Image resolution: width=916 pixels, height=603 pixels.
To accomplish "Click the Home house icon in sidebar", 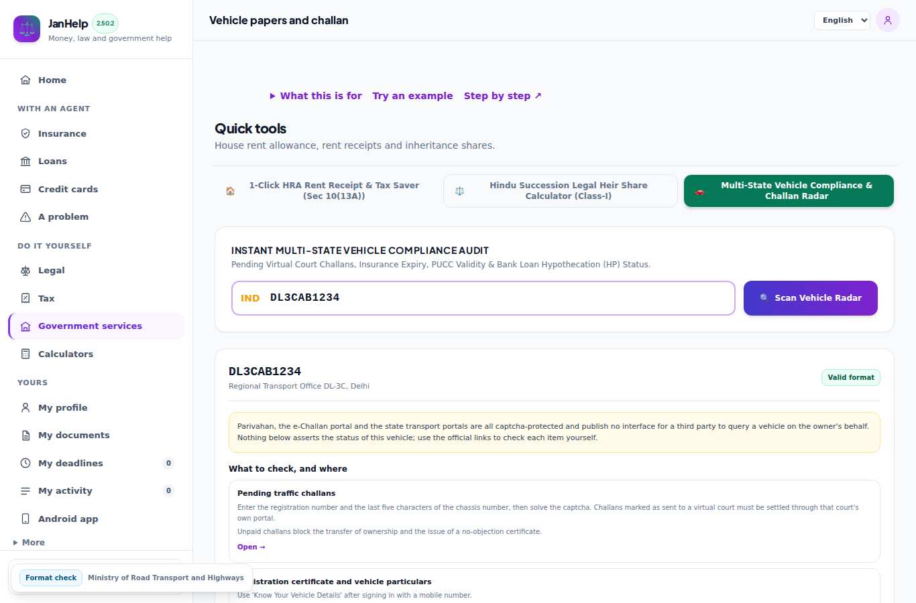I will [25, 80].
